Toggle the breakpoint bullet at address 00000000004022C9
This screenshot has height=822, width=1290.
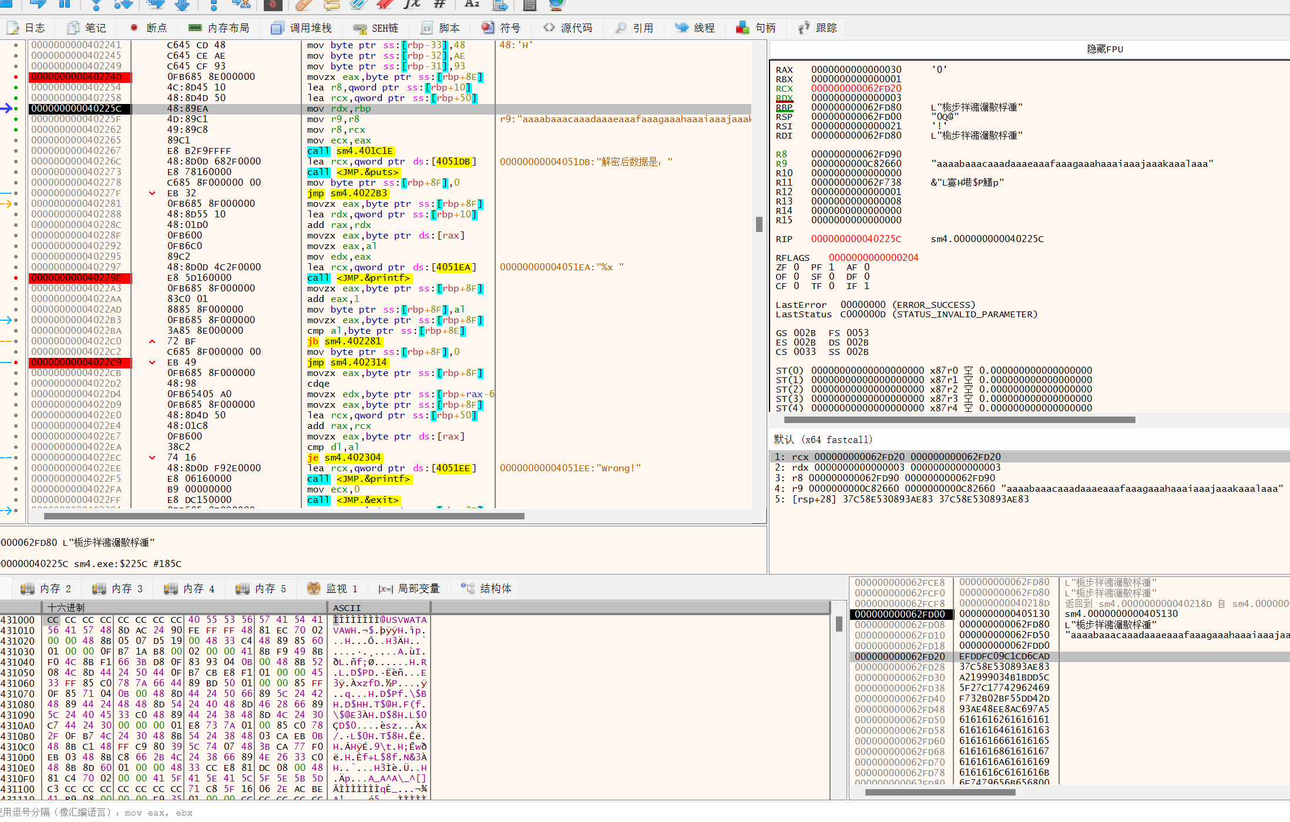pos(16,363)
